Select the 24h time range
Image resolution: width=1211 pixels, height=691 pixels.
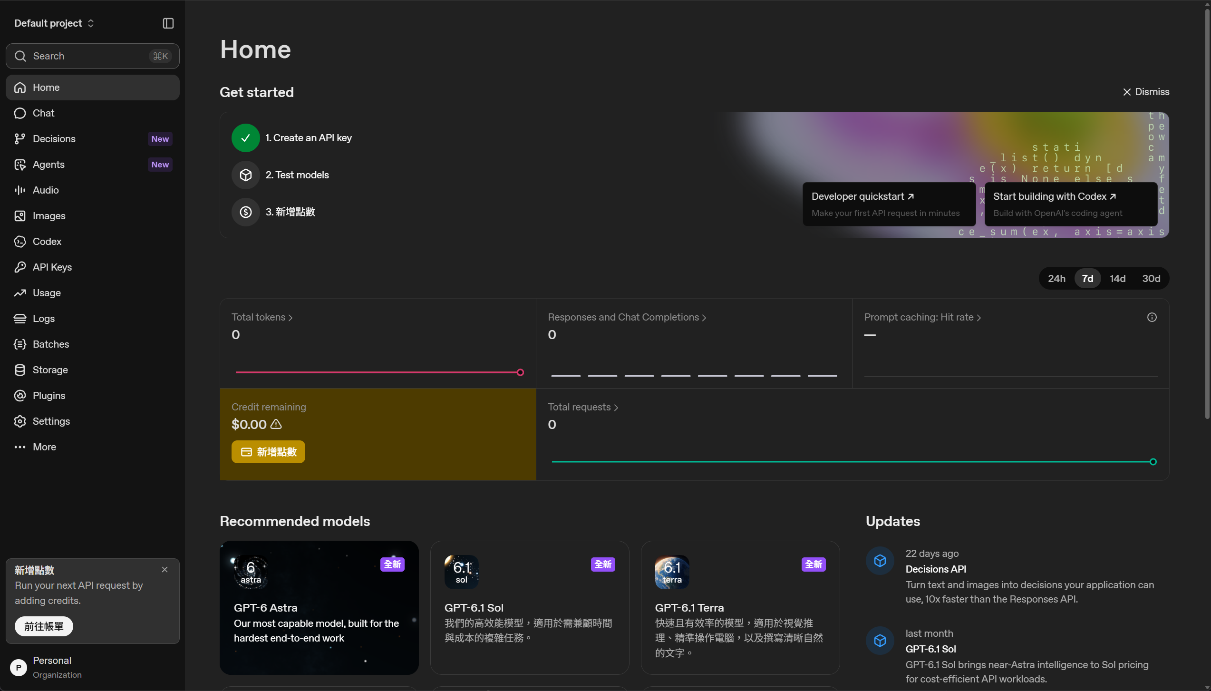1056,279
